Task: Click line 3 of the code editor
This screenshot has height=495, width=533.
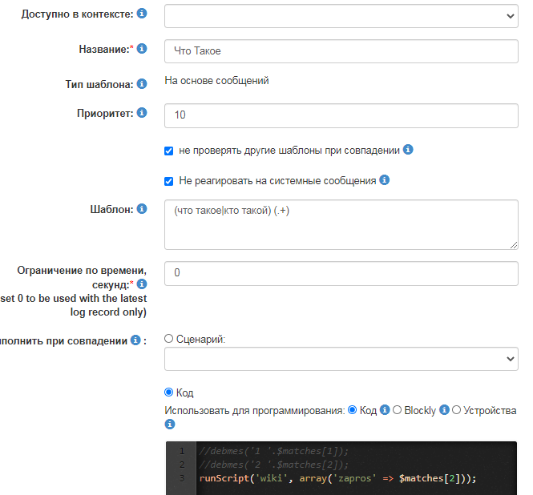Action: pos(337,478)
